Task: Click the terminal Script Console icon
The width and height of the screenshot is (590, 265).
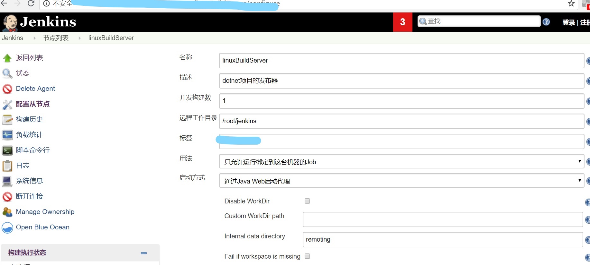Action: click(7, 150)
